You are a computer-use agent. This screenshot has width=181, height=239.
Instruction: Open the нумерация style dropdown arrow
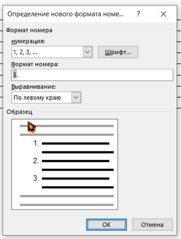coord(88,52)
